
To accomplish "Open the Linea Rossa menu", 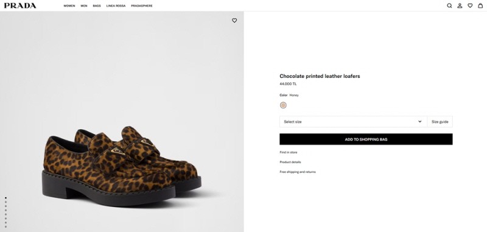I will point(116,6).
